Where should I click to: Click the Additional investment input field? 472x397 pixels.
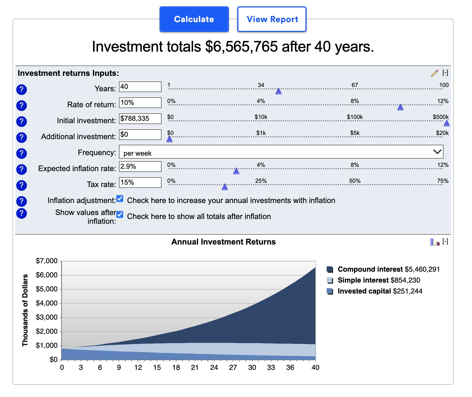(x=140, y=135)
